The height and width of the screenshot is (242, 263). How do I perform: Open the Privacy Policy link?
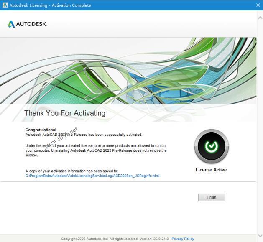point(183,239)
